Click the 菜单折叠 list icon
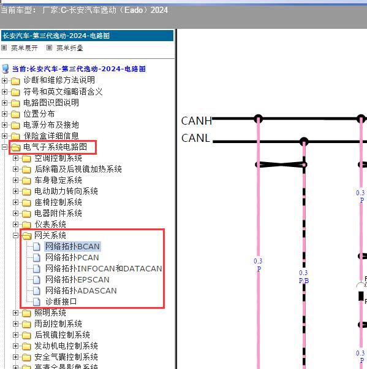This screenshot has width=367, height=369. 49,48
